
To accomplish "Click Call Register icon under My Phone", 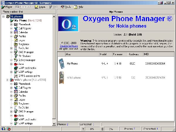I will pyautogui.click(x=16, y=28).
